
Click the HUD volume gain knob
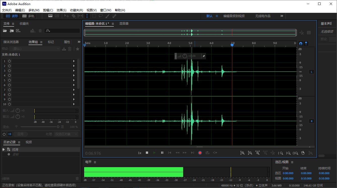[185, 56]
